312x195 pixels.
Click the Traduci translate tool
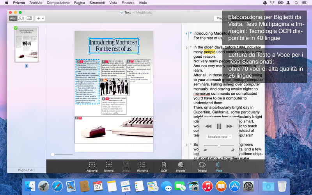(x=202, y=167)
